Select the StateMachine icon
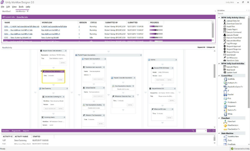The width and height of the screenshot is (250, 151). pyautogui.click(x=225, y=137)
